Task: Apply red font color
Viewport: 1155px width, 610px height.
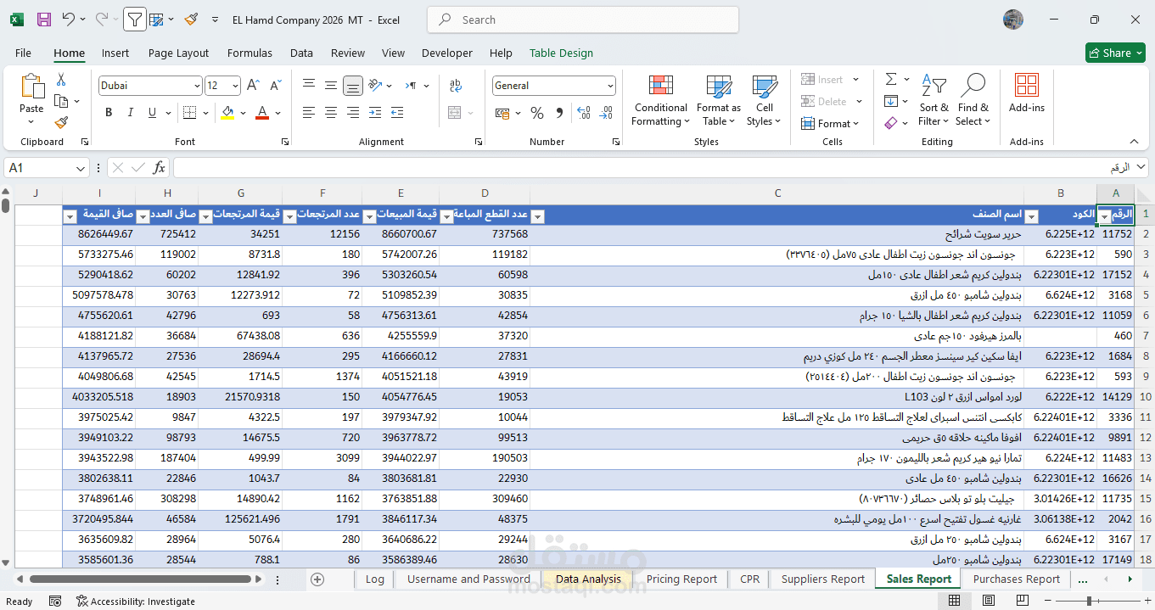Action: [262, 113]
